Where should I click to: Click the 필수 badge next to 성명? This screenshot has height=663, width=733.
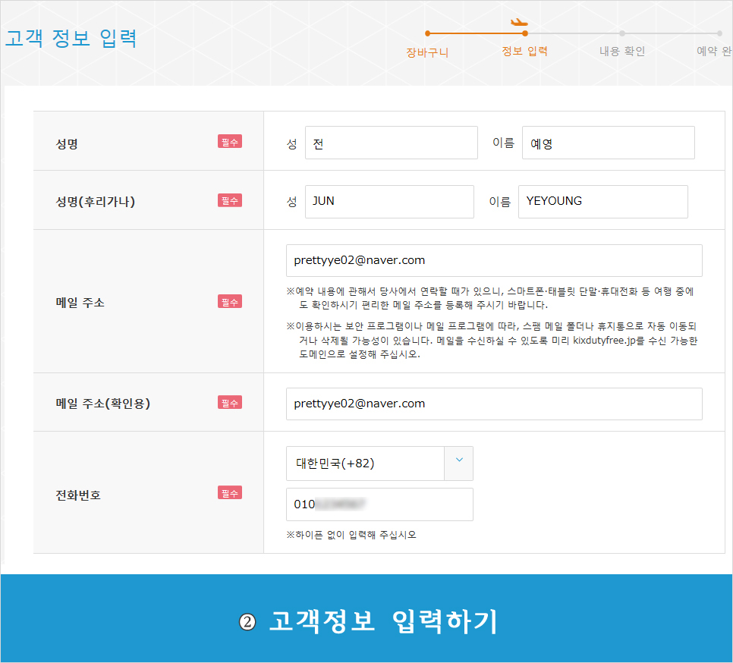coord(230,142)
